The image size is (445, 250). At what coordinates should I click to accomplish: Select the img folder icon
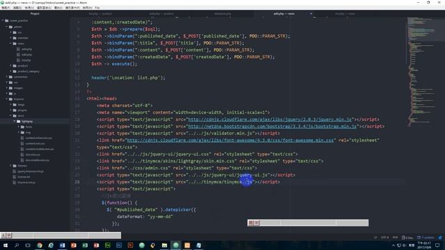[x=22, y=133]
